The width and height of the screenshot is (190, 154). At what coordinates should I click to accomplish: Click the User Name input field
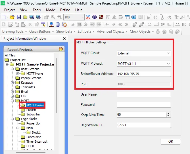[x=144, y=94]
